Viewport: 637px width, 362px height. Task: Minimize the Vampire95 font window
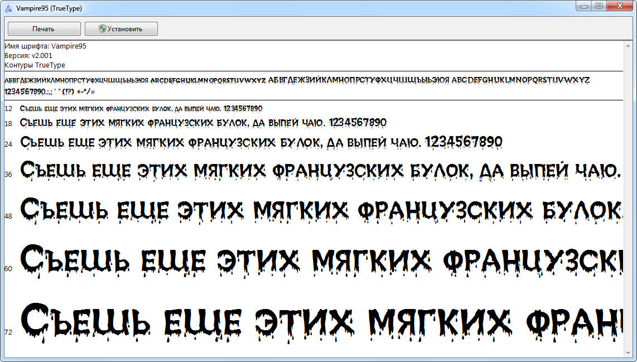[x=584, y=6]
